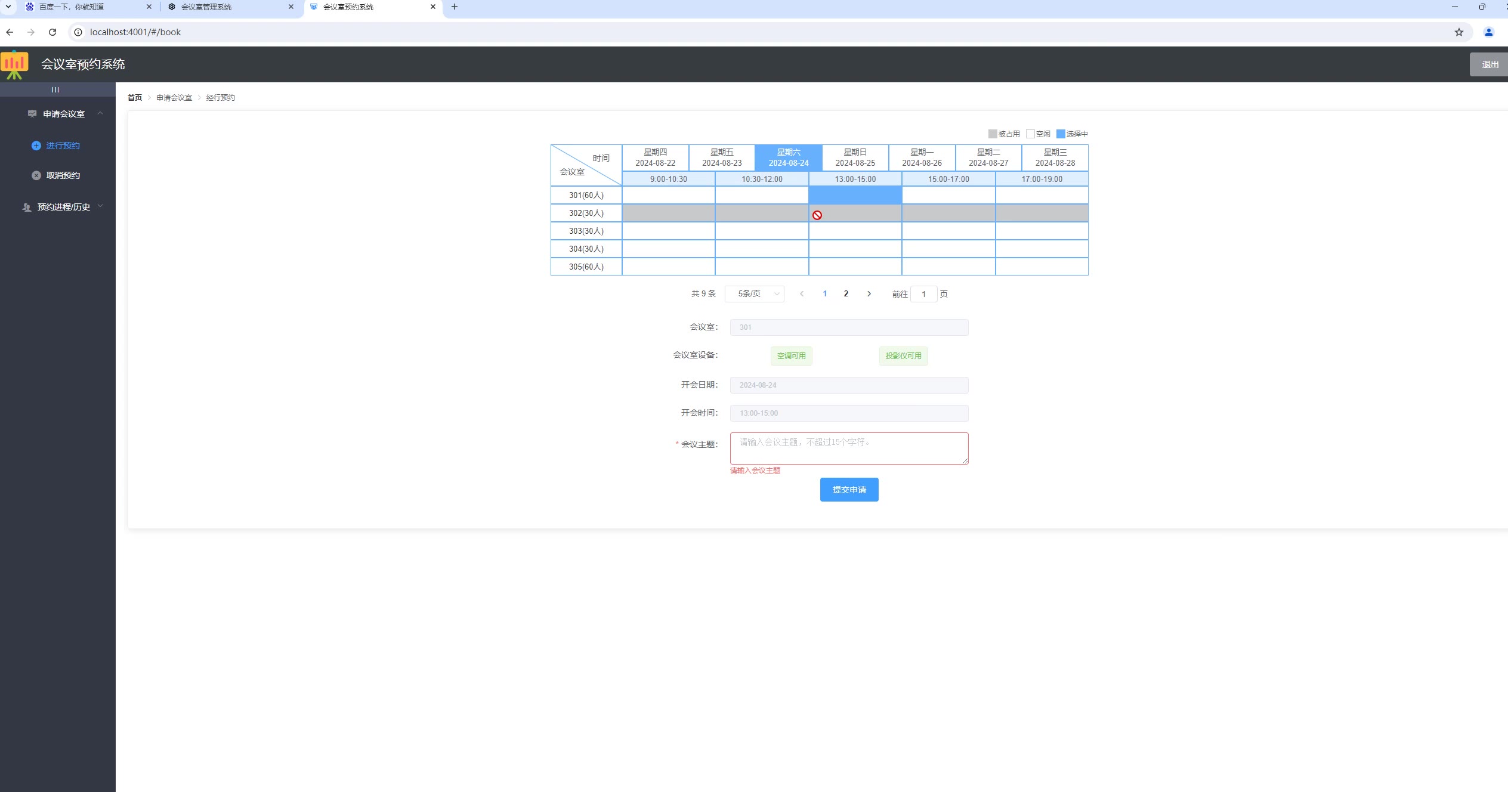Screen dimensions: 1508x792
Task: Click the gray 被占用 legend swatch
Action: (993, 134)
